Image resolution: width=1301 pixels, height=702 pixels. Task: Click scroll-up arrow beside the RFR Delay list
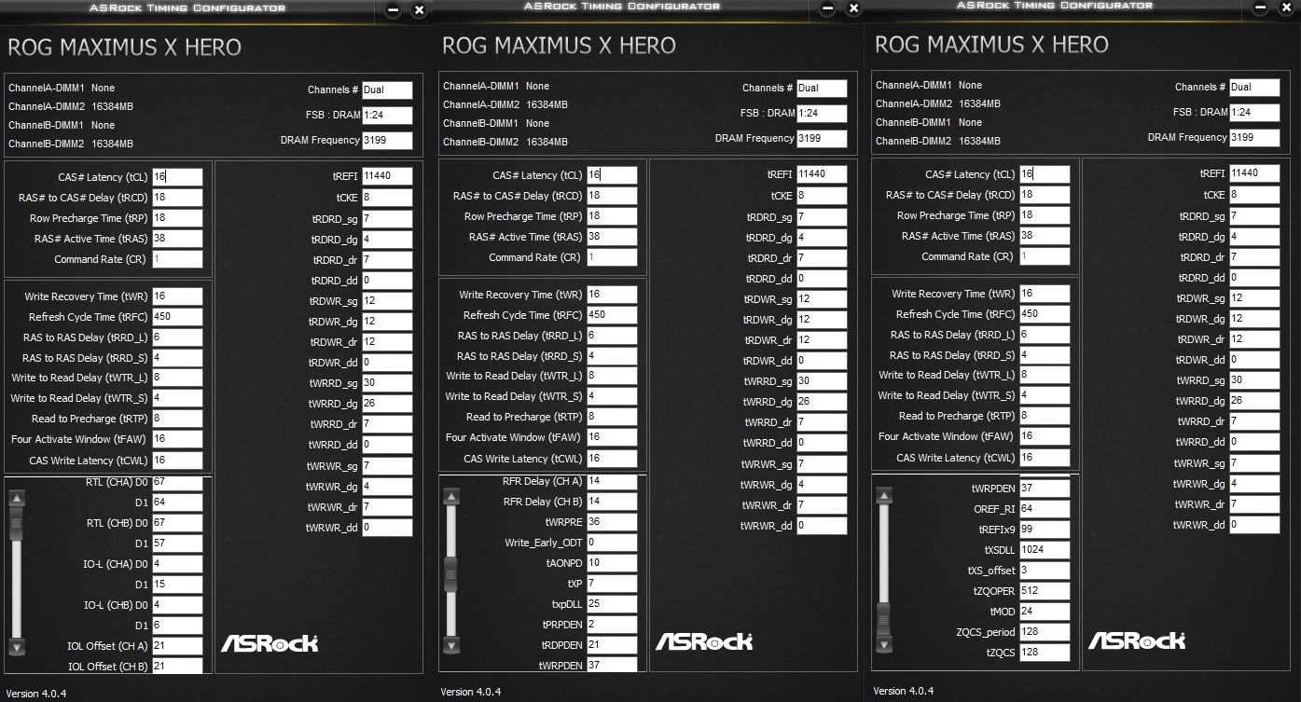click(451, 498)
